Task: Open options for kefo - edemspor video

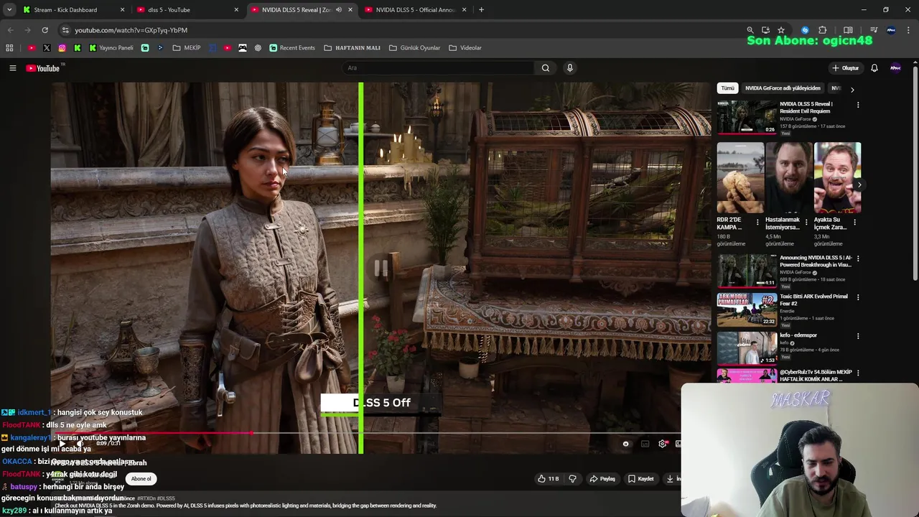Action: coord(858,336)
